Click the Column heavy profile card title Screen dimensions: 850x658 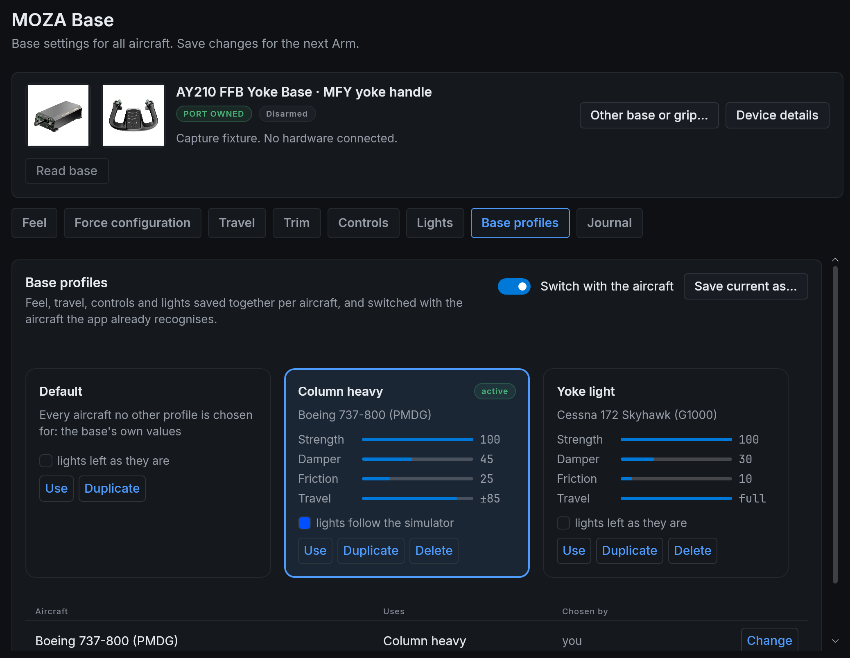341,392
